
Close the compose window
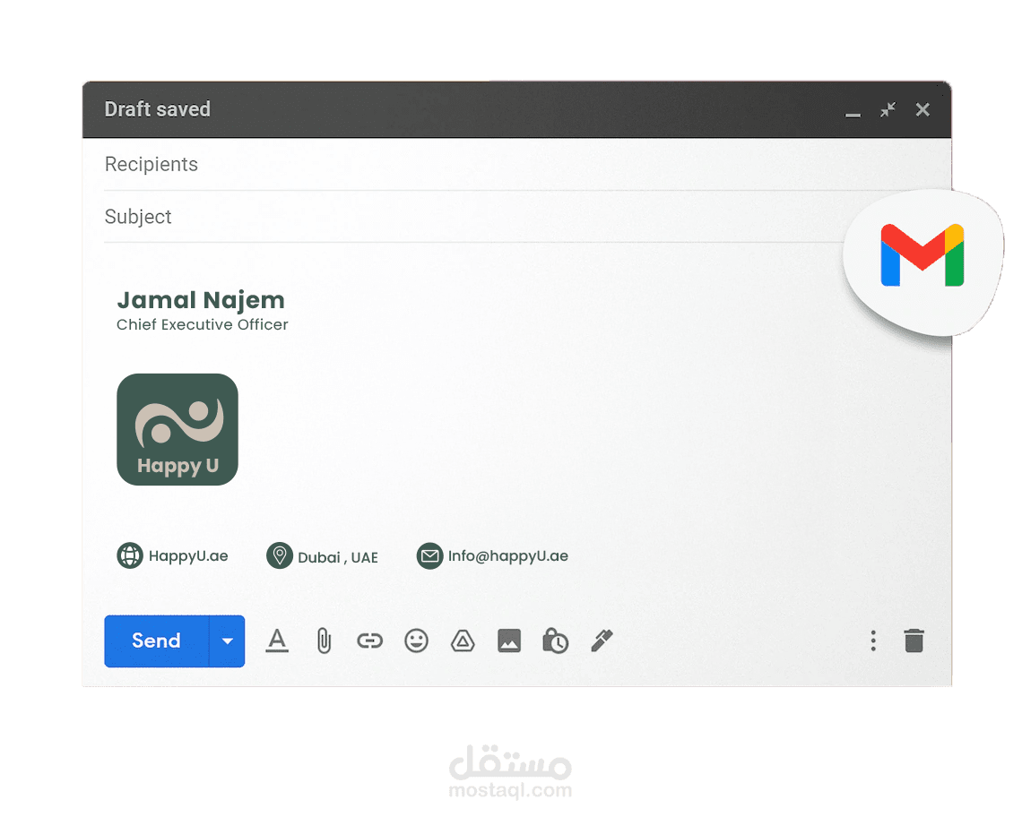coord(922,109)
